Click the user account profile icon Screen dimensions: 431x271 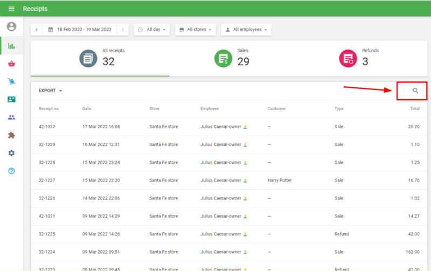click(11, 26)
